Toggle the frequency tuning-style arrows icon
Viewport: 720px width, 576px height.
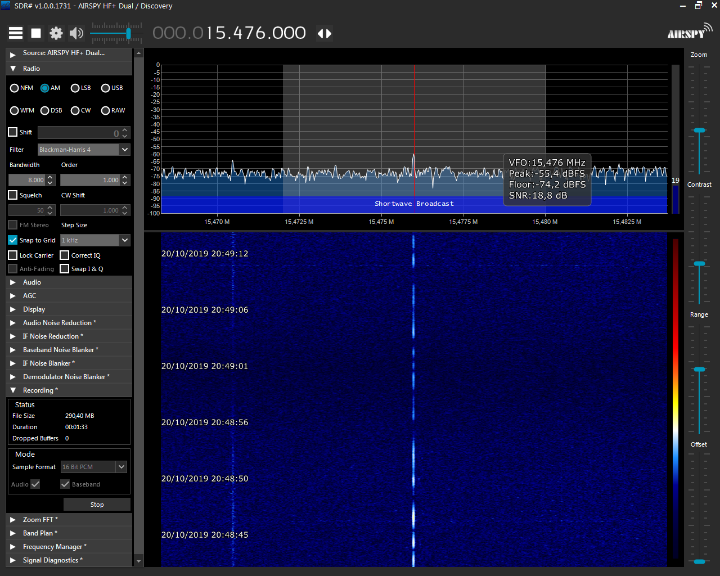tap(325, 34)
